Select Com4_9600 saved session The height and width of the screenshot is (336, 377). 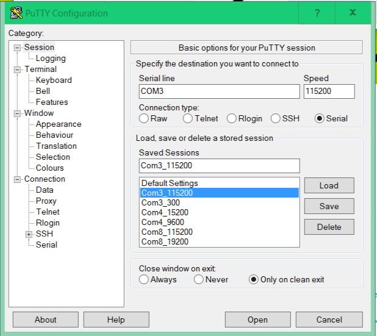(x=219, y=223)
